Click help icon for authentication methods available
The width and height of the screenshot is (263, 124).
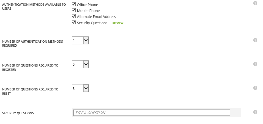coord(255,3)
